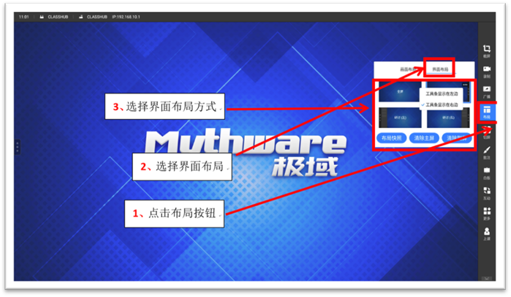511x297 pixels.
Task: Open the 白板 whiteboard tool
Action: [x=487, y=172]
